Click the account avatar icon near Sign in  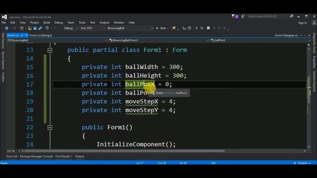click(x=314, y=23)
